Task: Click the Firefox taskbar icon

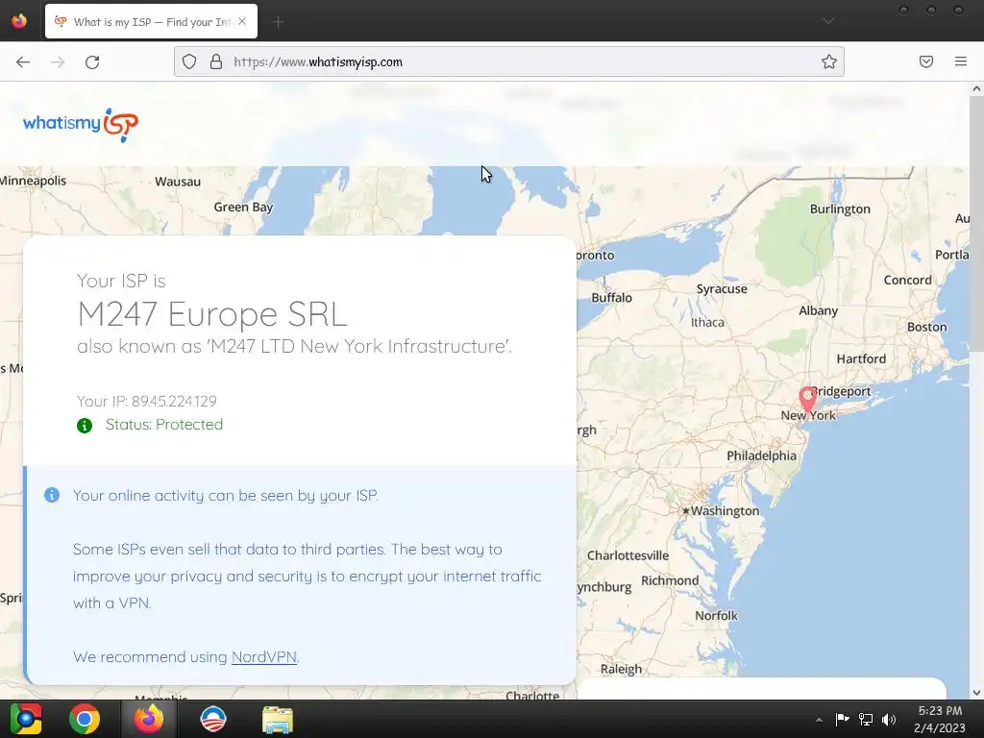Action: tap(149, 719)
